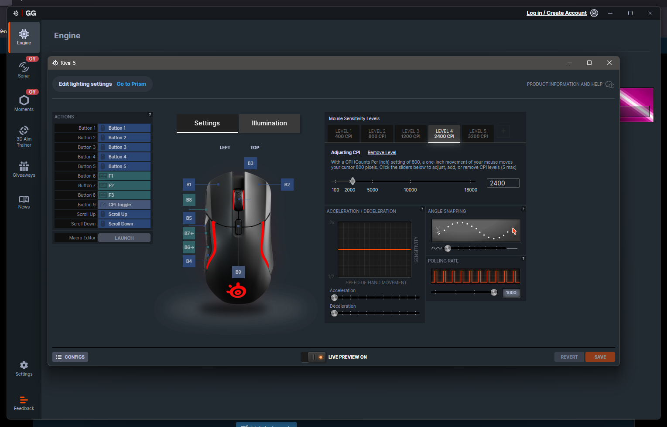Select the B9 marker on mouse diagram
This screenshot has height=427, width=667.
pyautogui.click(x=238, y=272)
